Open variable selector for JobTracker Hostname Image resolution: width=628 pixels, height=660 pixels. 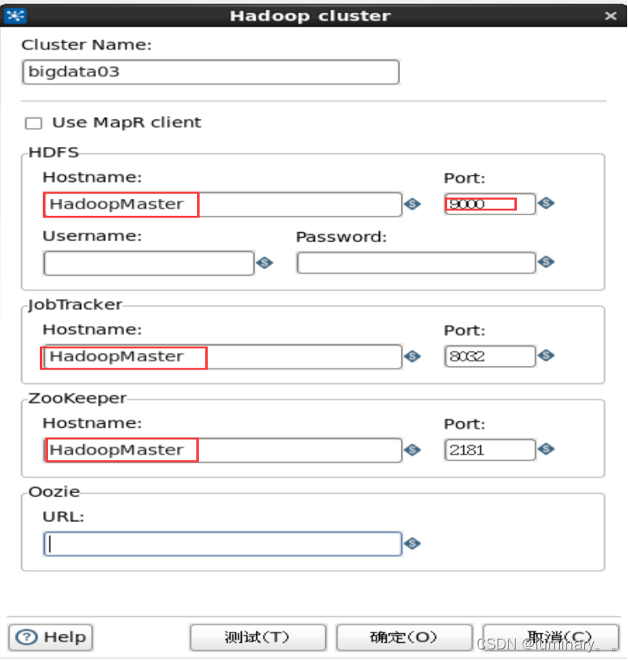[x=413, y=356]
